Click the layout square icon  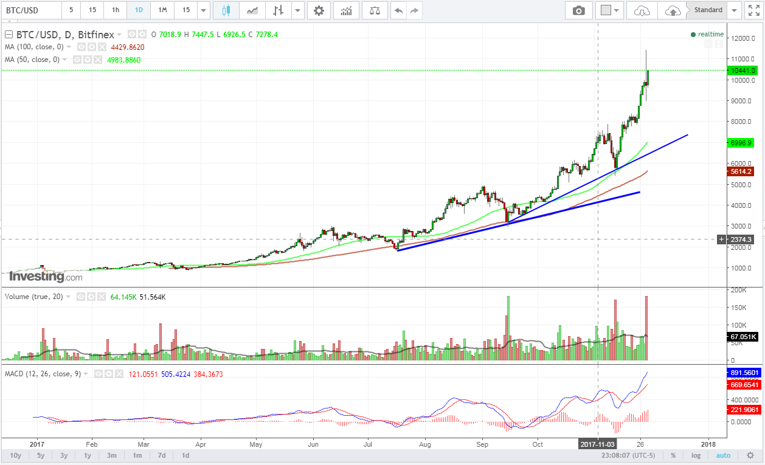click(606, 10)
